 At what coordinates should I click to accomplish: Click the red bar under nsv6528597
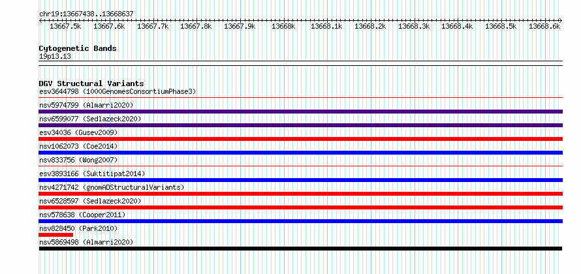[x=300, y=207]
